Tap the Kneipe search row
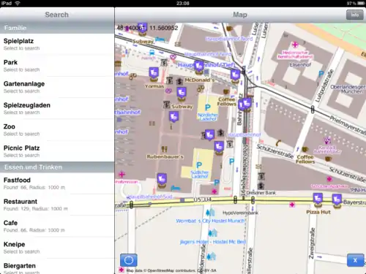Screen dimensions: 366x274 coord(57,248)
